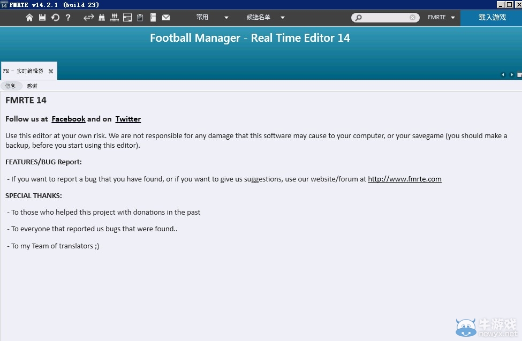Click the table grid icon
The width and height of the screenshot is (522, 341).
(x=127, y=18)
